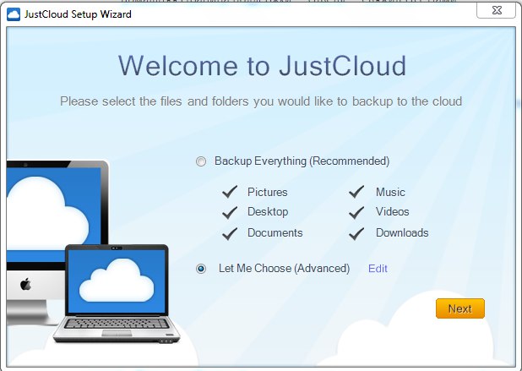The height and width of the screenshot is (371, 522).
Task: Close the JustCloud Setup Wizard window
Action: tap(497, 10)
